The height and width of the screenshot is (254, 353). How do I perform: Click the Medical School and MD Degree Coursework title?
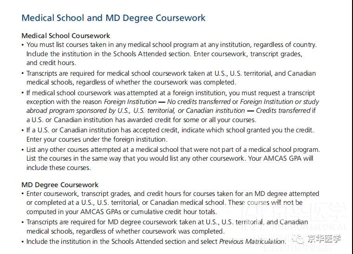113,18
